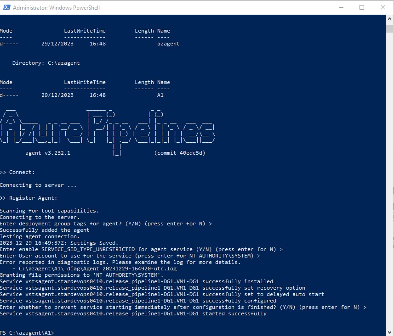Click the 'A1' directory name
The height and width of the screenshot is (336, 394).
pyautogui.click(x=160, y=95)
